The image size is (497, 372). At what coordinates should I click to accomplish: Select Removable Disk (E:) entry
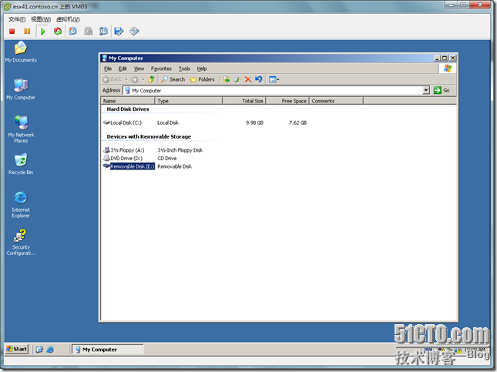(129, 166)
